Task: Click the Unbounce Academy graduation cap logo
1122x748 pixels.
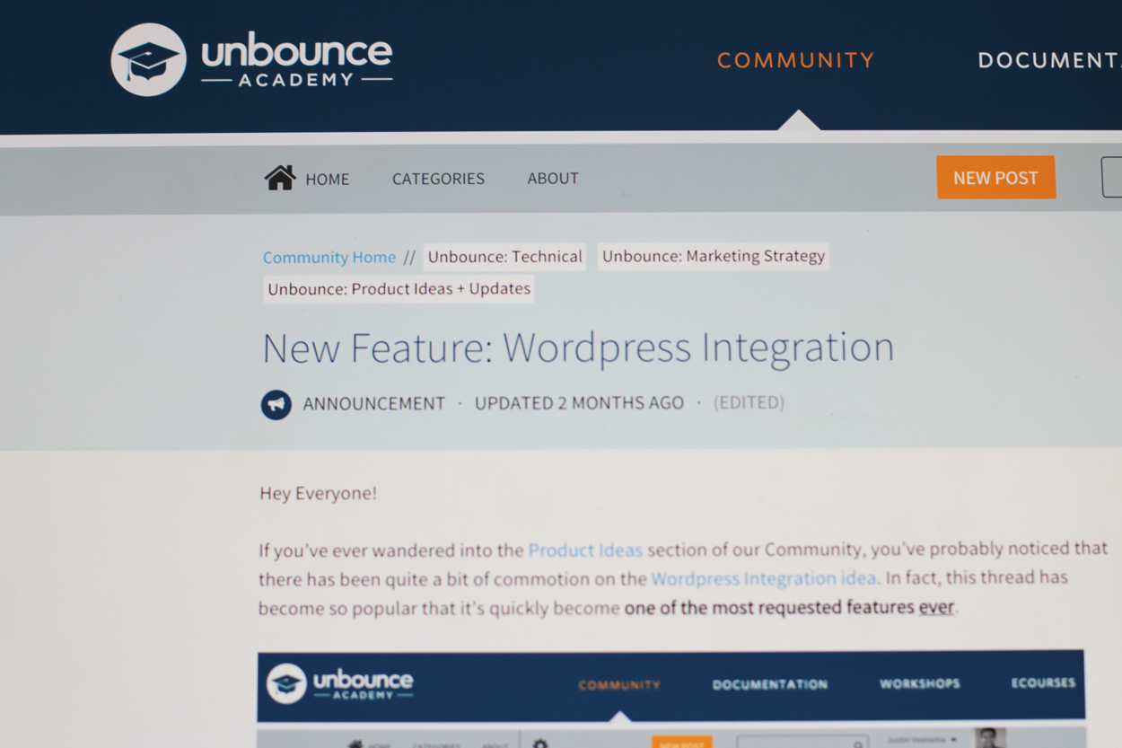Action: coord(148,60)
